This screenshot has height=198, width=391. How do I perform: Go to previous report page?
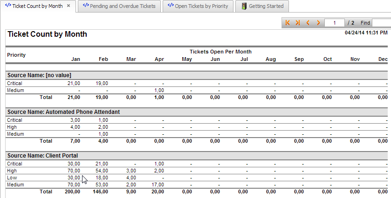[x=308, y=23]
